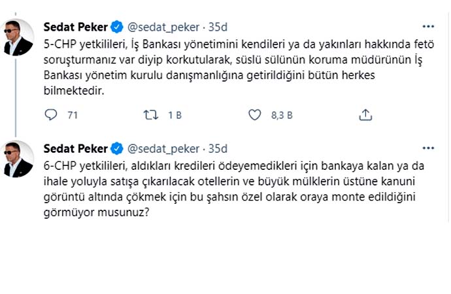
Task: Open the @sedat_peker handle on the first tweet
Action: [163, 27]
